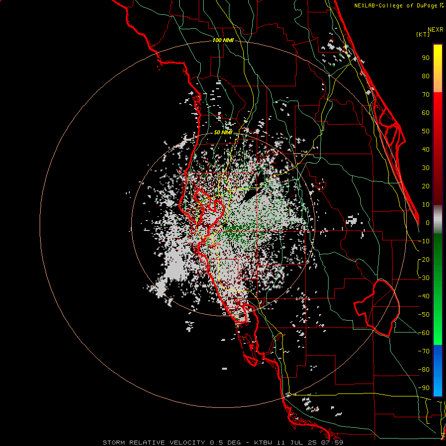Click the -40 knot scale label

tap(424, 296)
